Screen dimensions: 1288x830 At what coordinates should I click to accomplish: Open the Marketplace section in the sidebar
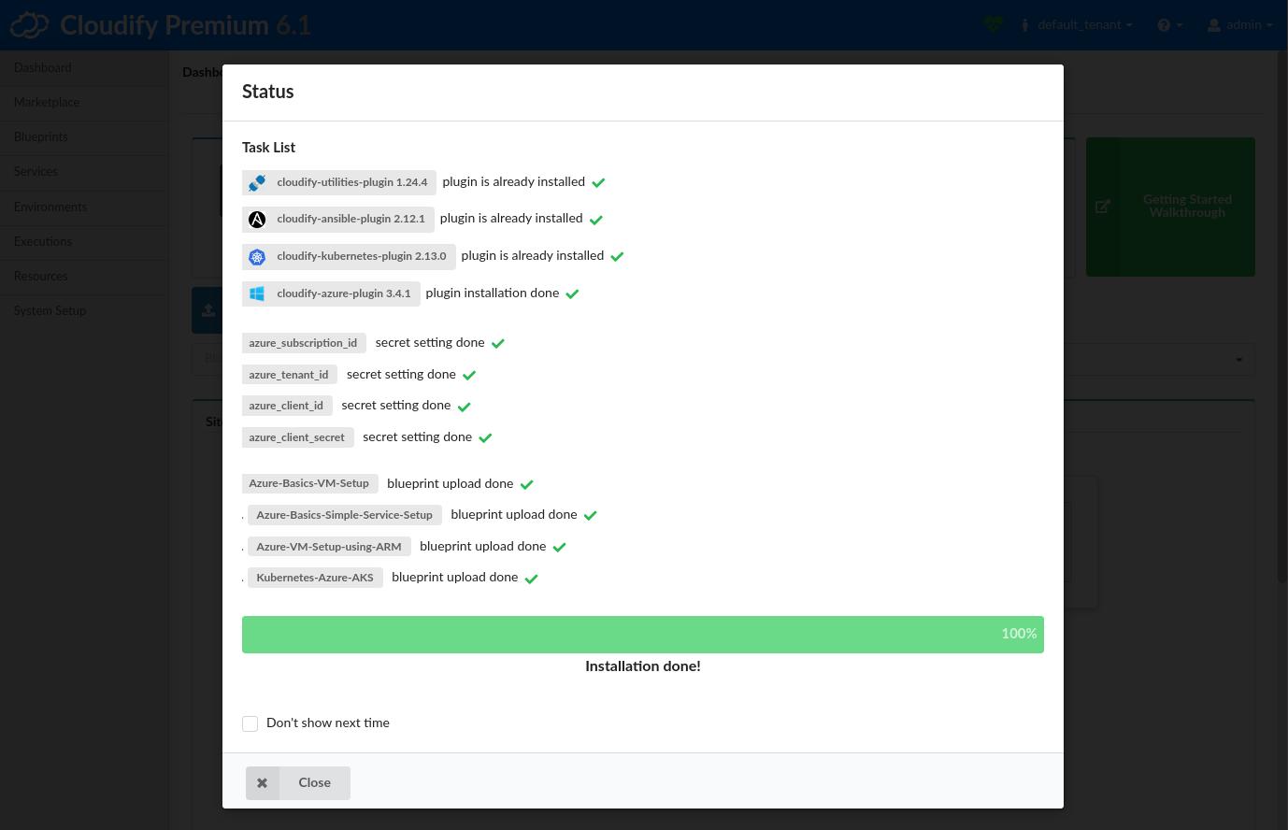click(x=47, y=103)
